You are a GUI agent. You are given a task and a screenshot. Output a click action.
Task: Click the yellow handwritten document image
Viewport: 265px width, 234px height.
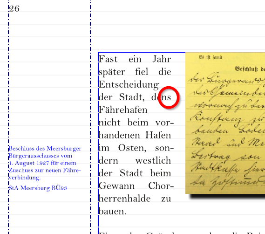click(x=225, y=123)
